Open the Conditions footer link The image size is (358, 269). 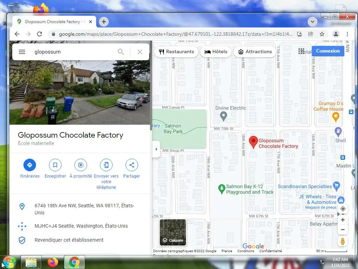pyautogui.click(x=246, y=251)
